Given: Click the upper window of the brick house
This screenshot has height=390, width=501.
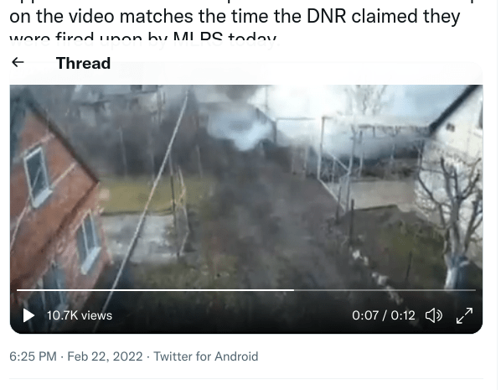Looking at the screenshot, I should (38, 176).
